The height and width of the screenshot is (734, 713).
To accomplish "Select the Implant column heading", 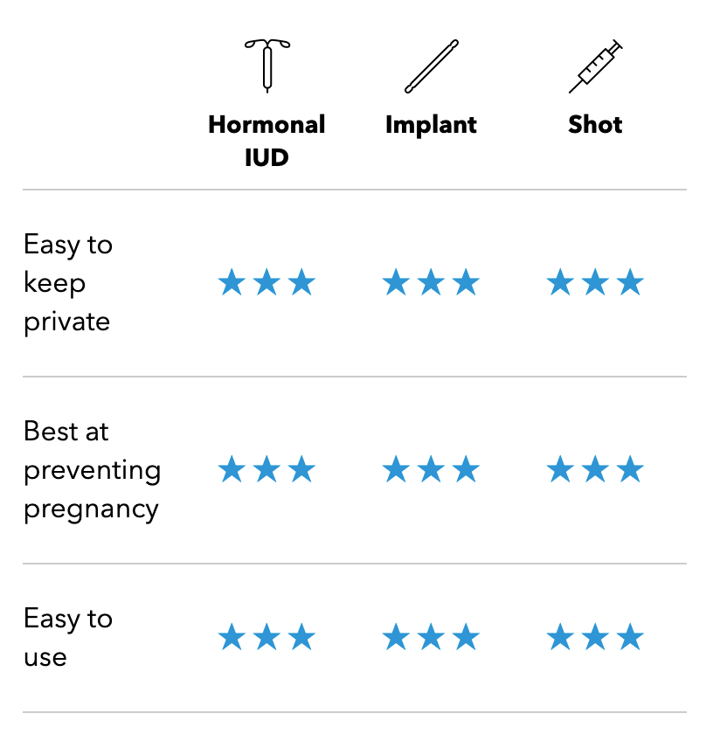I will coord(431,126).
